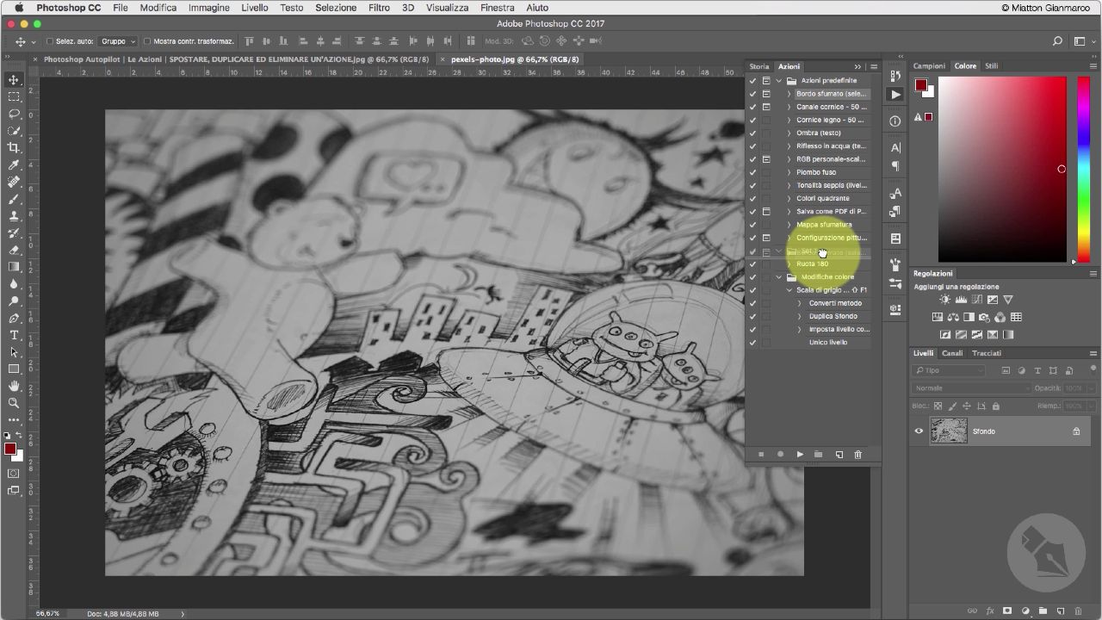Select the Type tool

(x=14, y=335)
